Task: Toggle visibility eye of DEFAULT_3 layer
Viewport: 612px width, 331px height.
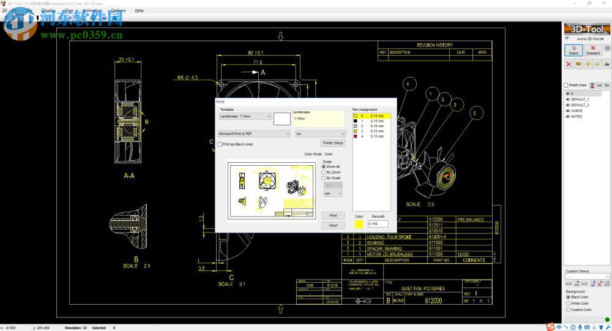Action: tap(568, 105)
